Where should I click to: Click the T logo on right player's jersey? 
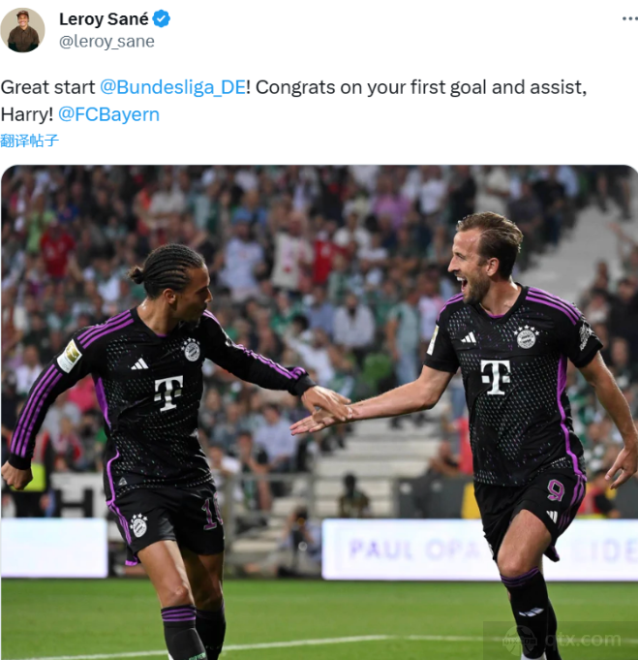496,377
